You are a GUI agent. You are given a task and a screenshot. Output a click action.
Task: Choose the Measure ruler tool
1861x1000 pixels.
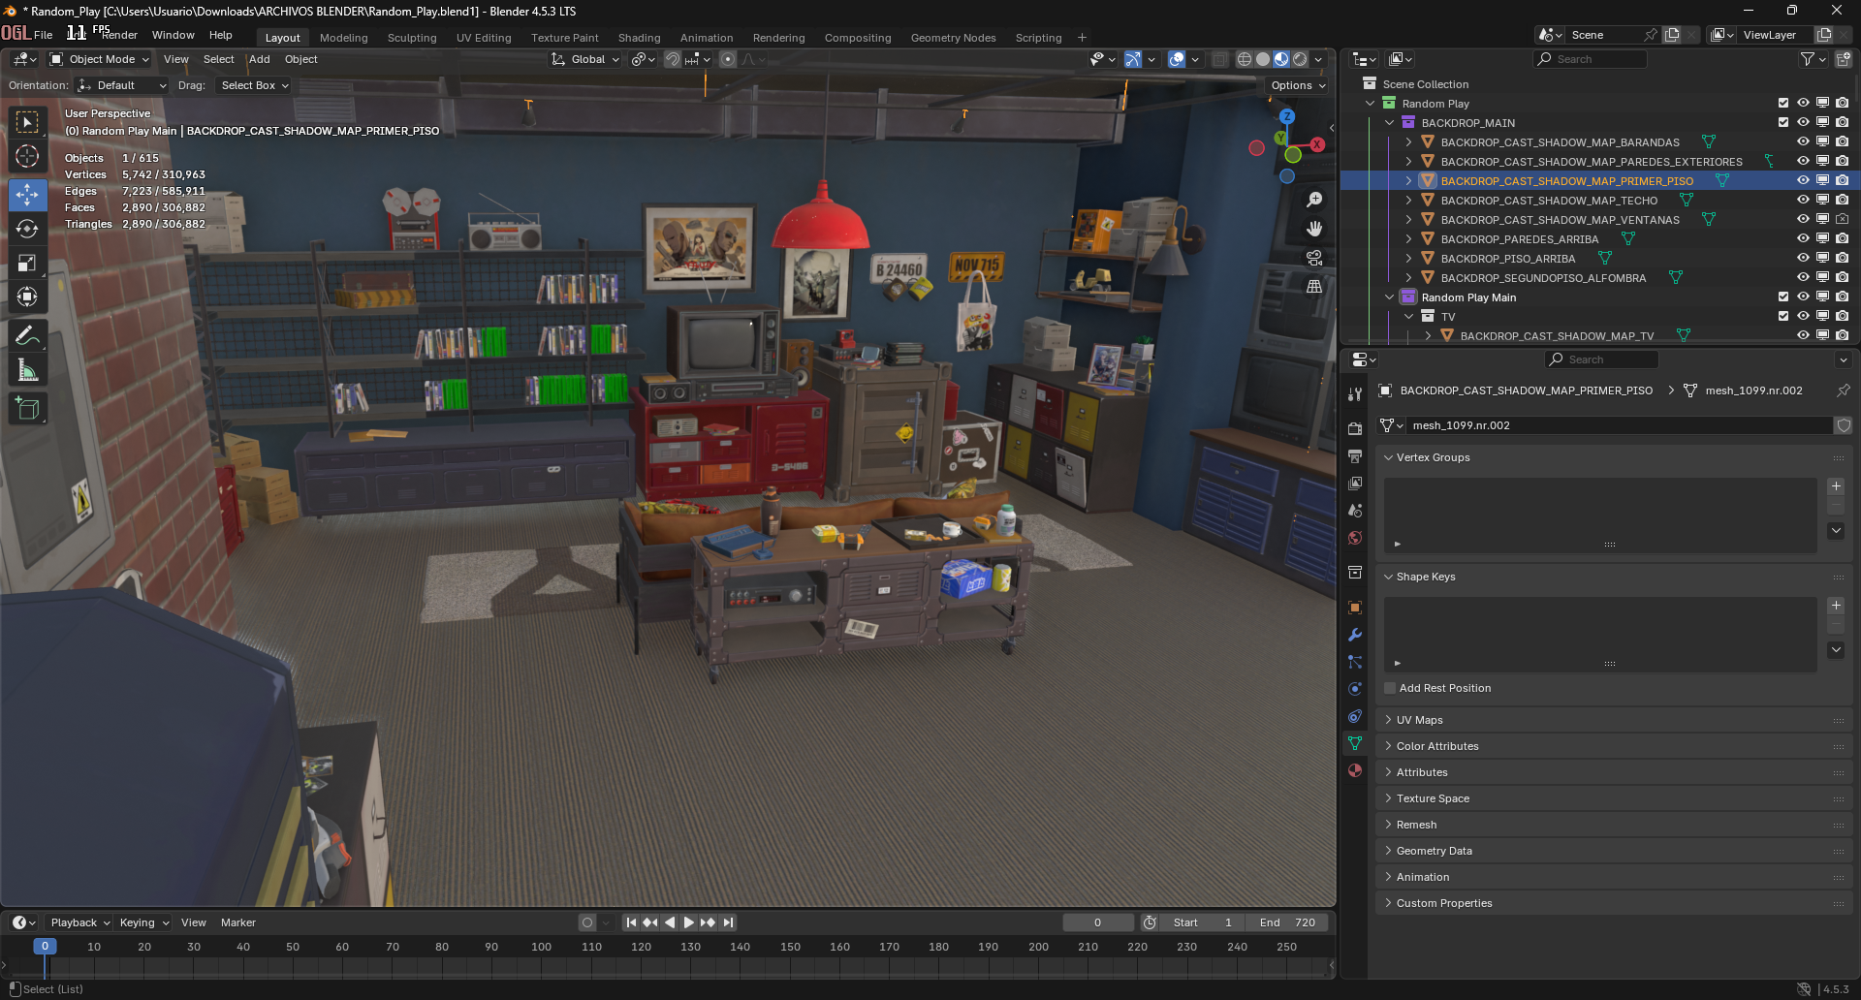pyautogui.click(x=27, y=371)
